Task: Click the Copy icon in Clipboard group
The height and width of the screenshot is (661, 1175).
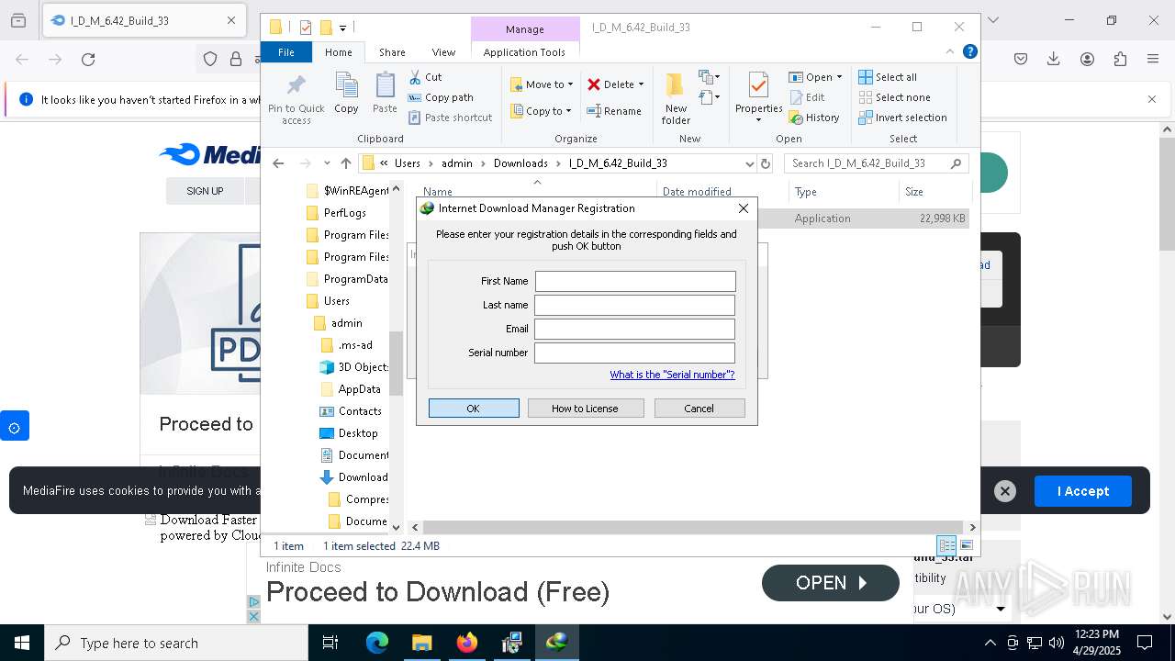Action: [346, 93]
